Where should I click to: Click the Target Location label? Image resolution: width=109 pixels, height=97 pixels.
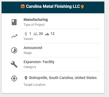point(35,85)
